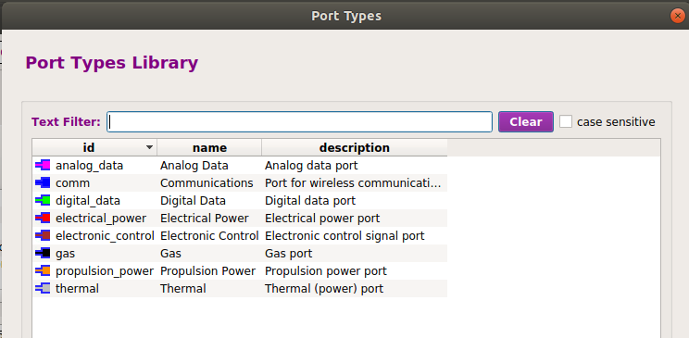
Task: Enable the case sensitive checkbox
Action: (566, 121)
